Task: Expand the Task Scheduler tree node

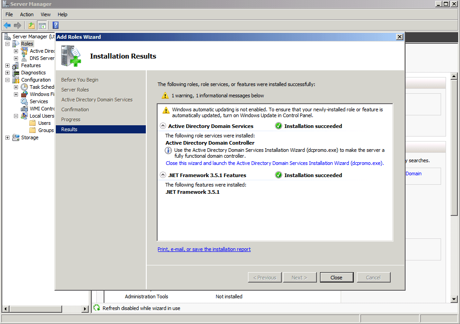Action: coord(16,87)
